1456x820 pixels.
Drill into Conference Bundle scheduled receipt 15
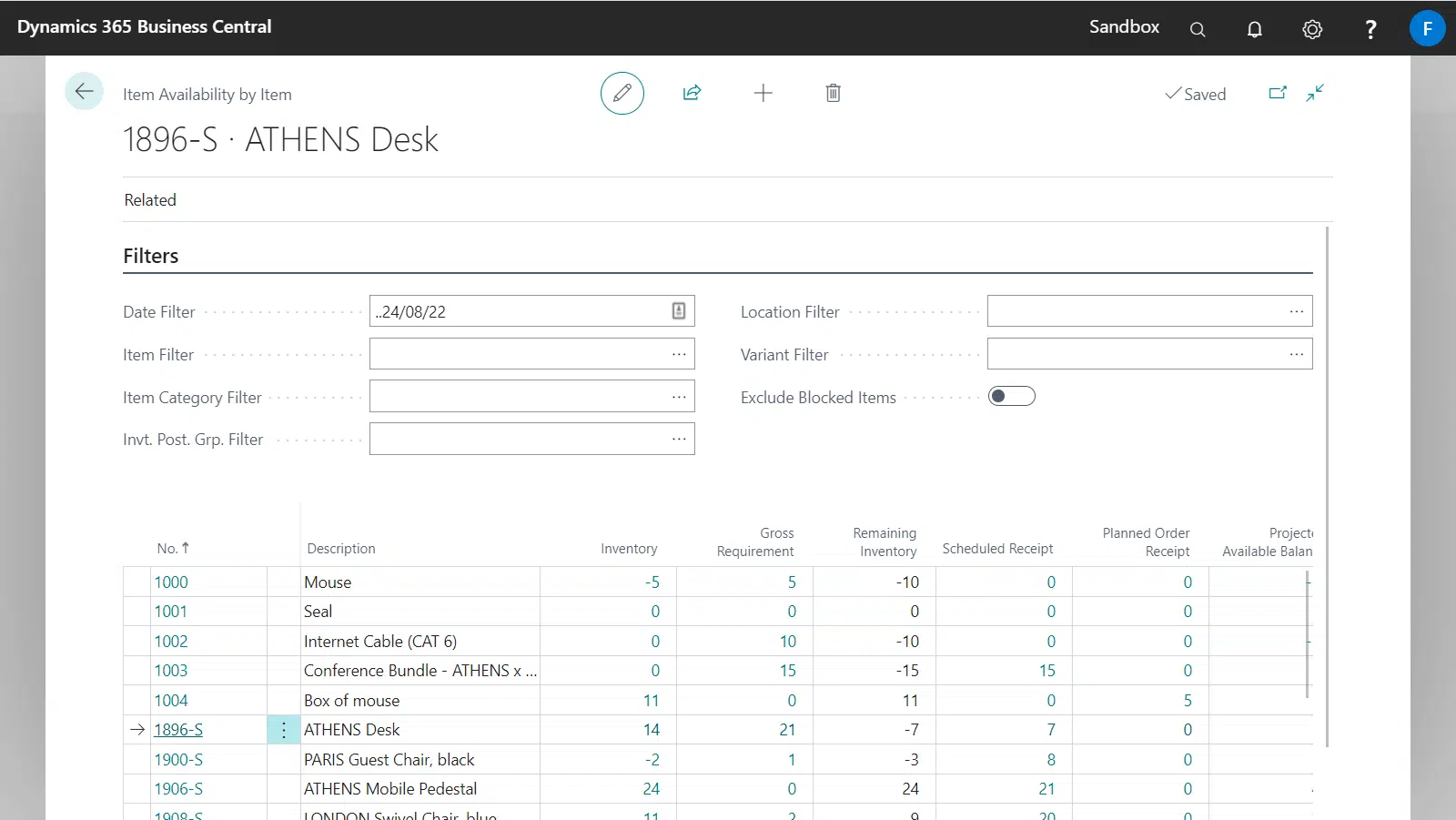click(x=1047, y=671)
